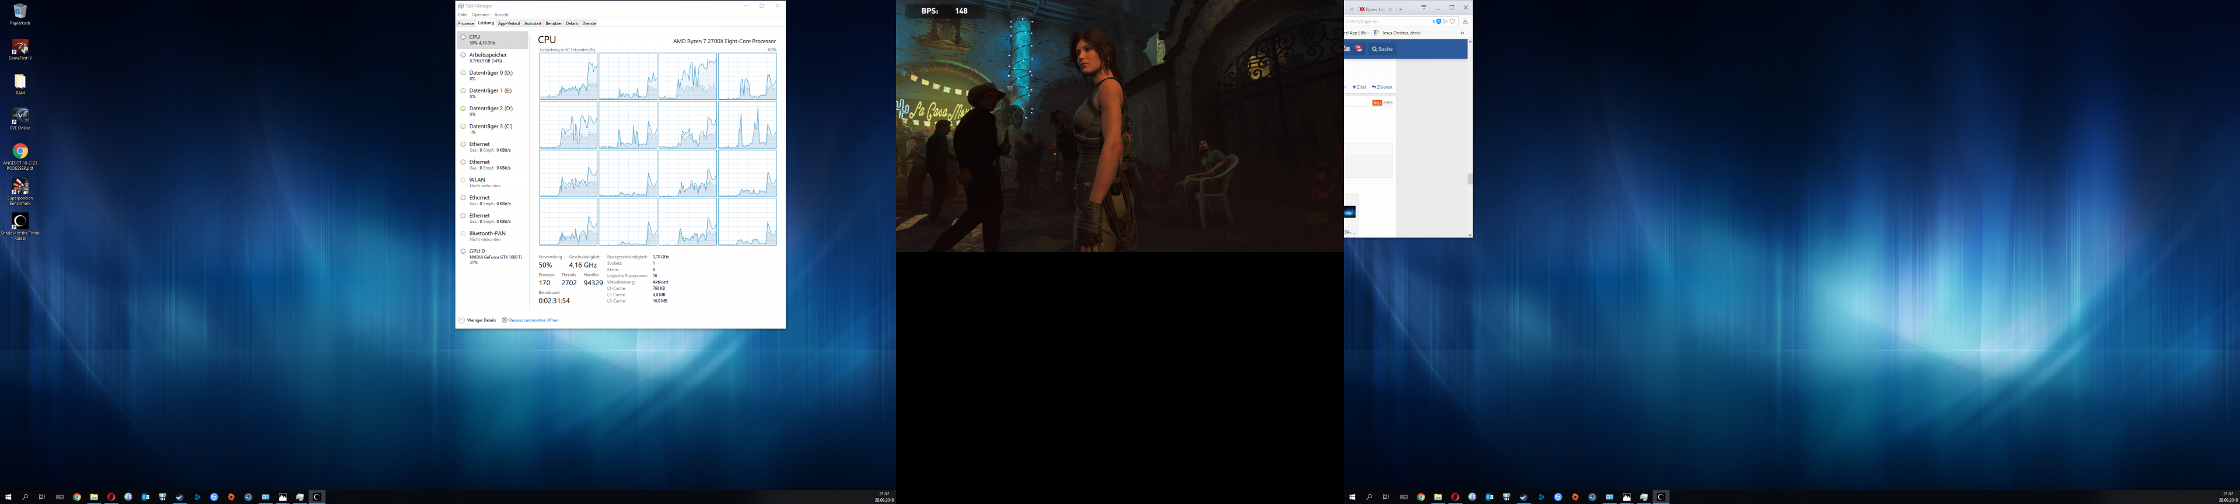Screen dimensions: 2240x504
Task: Open the ANGEBOT PDF file icon
Action: 20,156
